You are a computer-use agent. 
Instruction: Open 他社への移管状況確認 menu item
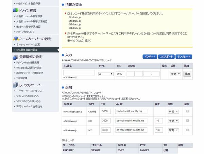(28, 27)
